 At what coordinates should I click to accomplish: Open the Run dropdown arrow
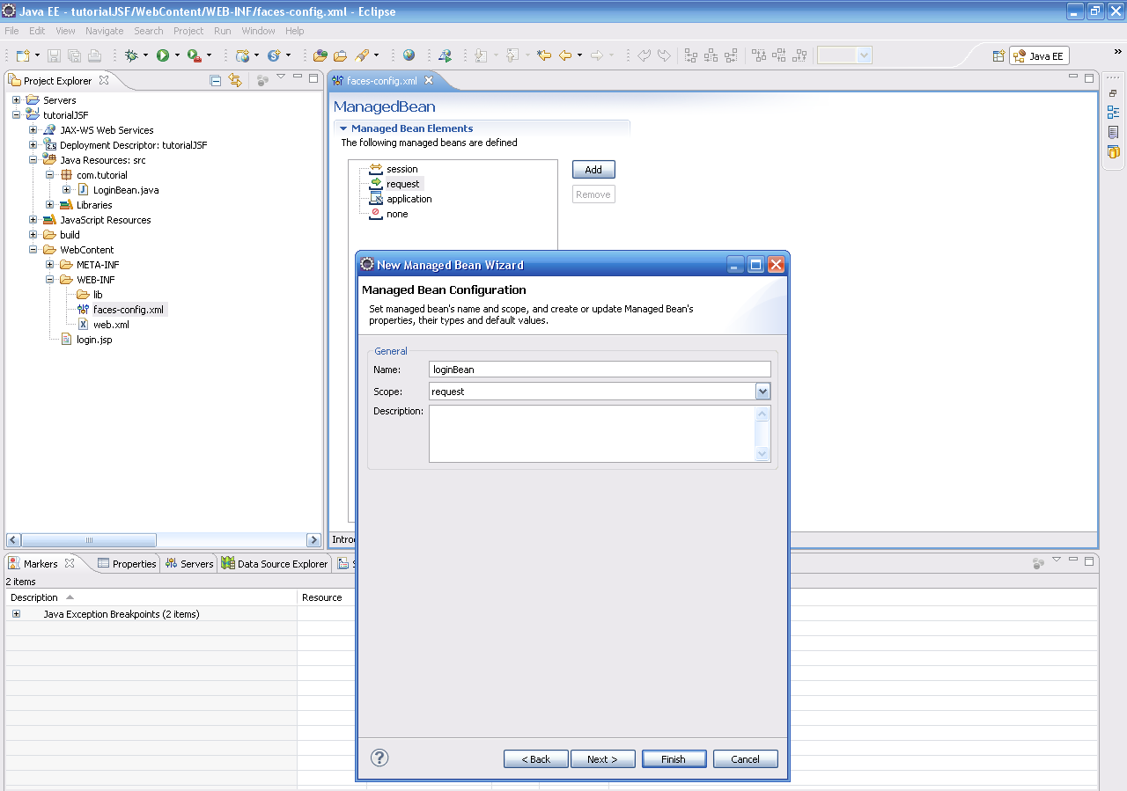[x=177, y=55]
